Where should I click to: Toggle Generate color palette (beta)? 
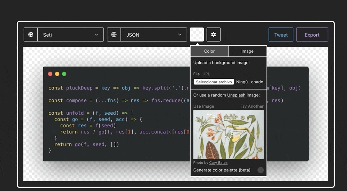261,170
